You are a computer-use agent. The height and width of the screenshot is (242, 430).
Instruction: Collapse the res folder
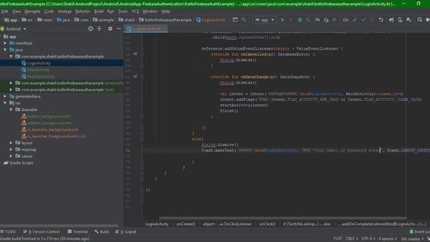click(5, 103)
